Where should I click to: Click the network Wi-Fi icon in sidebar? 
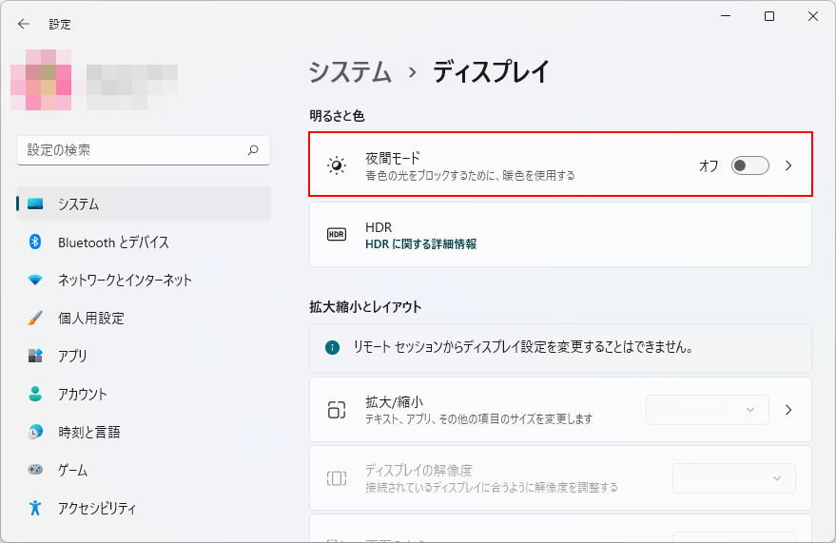(x=36, y=281)
